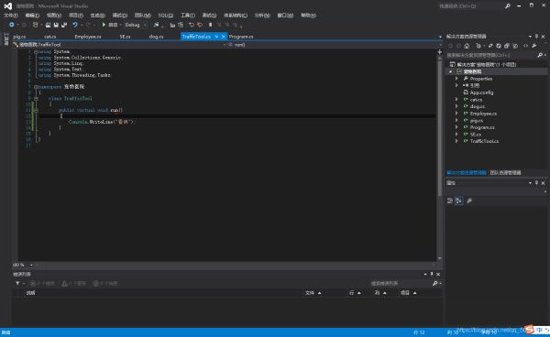Screen dimensions: 550x337
Task: Click the Refresh icon in Solution Explorer toolbar
Action: coord(498,46)
